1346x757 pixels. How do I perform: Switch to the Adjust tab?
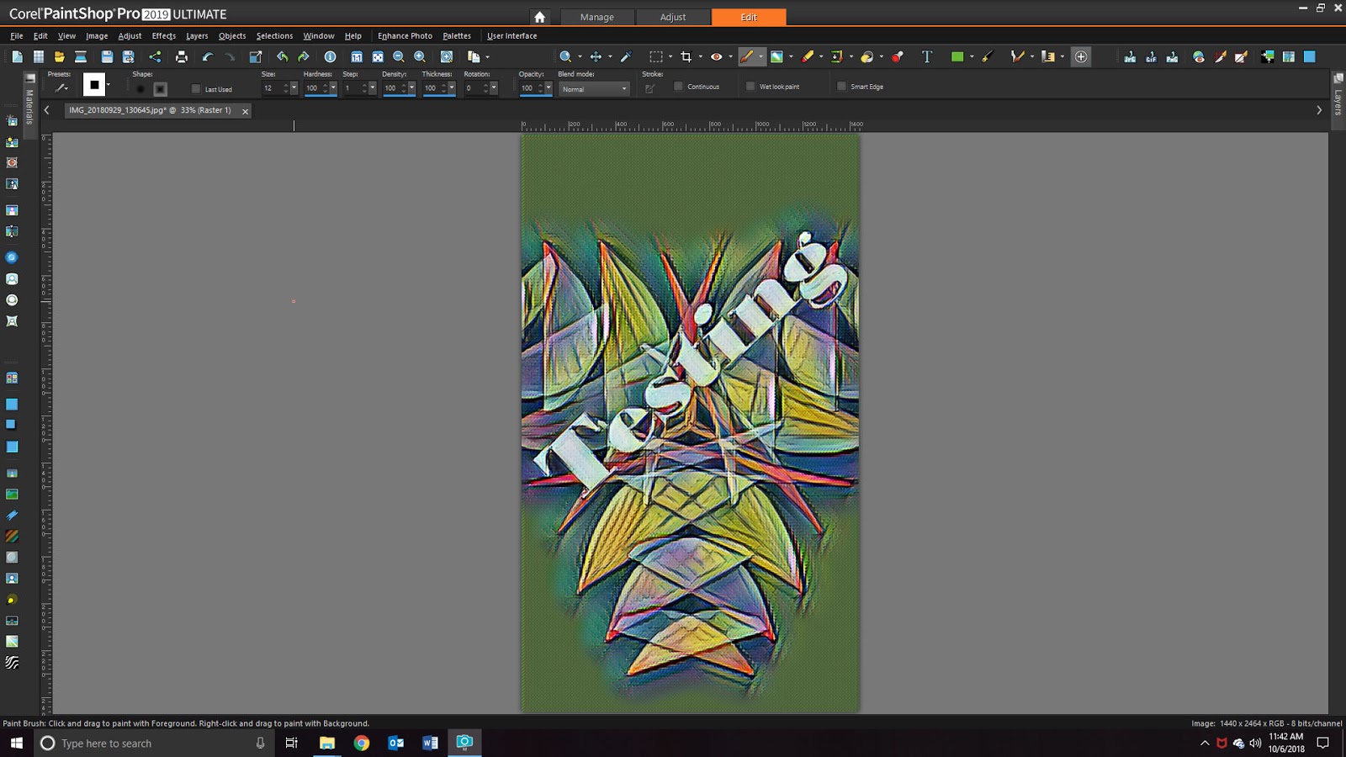[672, 17]
